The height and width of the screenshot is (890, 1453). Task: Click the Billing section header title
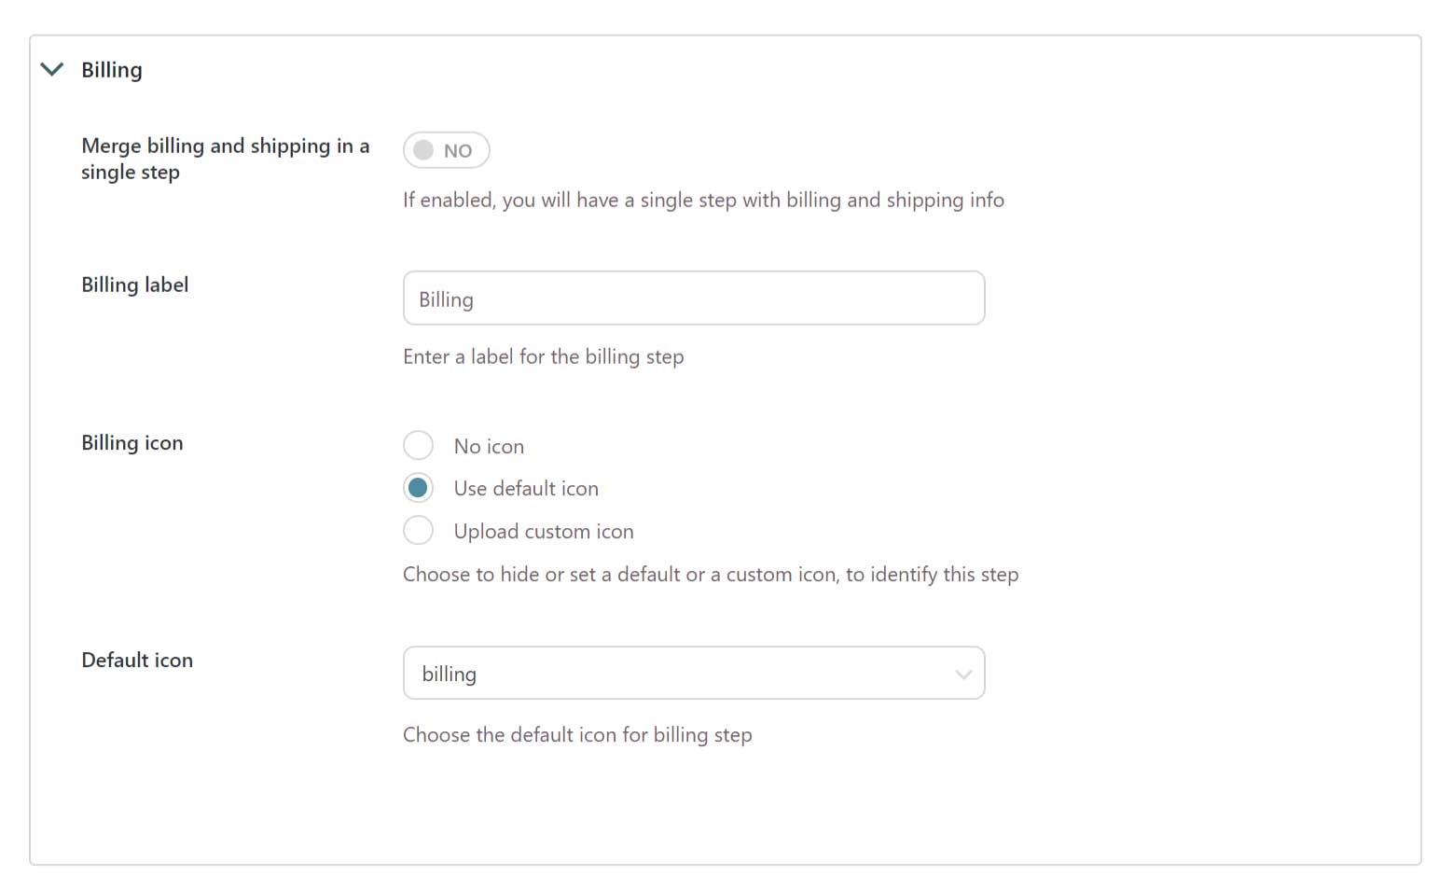point(111,70)
